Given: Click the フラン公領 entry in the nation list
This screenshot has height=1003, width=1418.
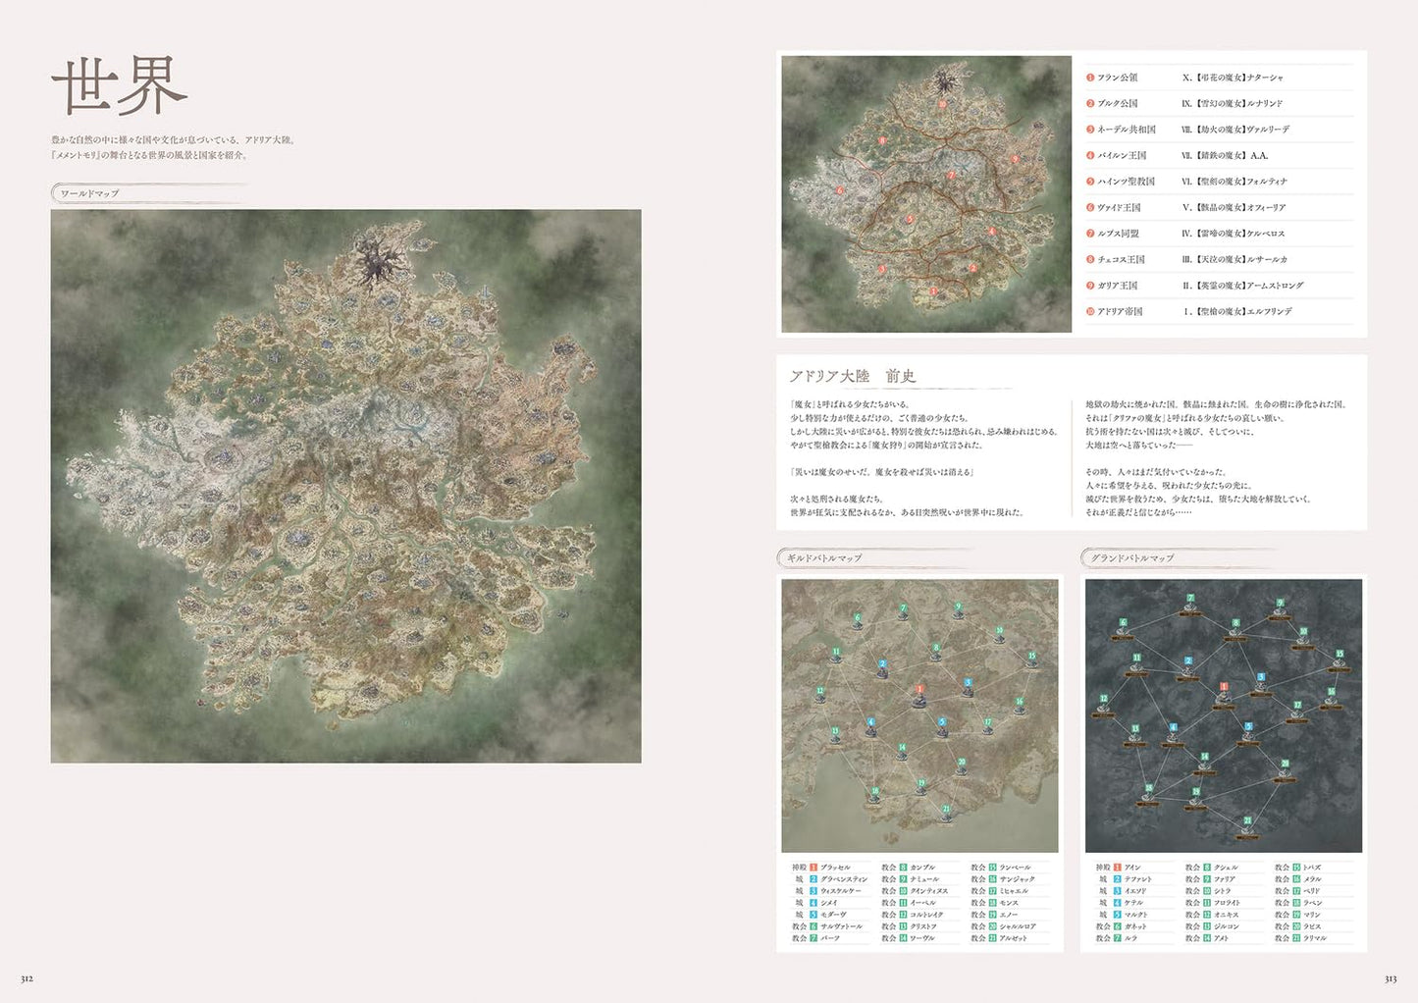Looking at the screenshot, I should pyautogui.click(x=1117, y=78).
